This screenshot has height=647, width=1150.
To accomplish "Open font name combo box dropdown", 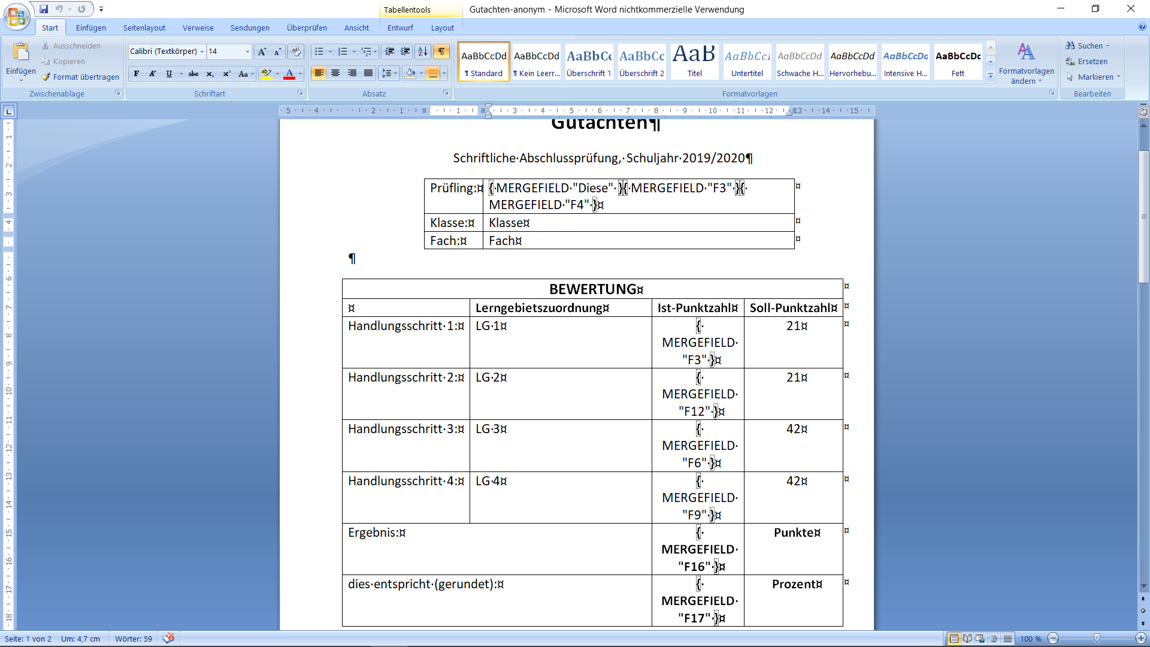I will click(x=202, y=52).
